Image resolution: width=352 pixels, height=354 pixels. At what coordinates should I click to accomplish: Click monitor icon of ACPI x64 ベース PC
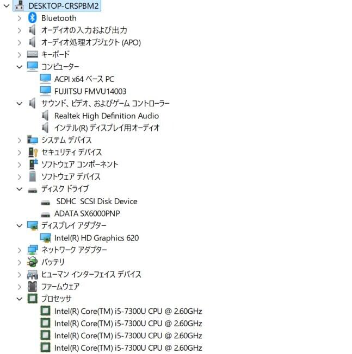pos(46,79)
